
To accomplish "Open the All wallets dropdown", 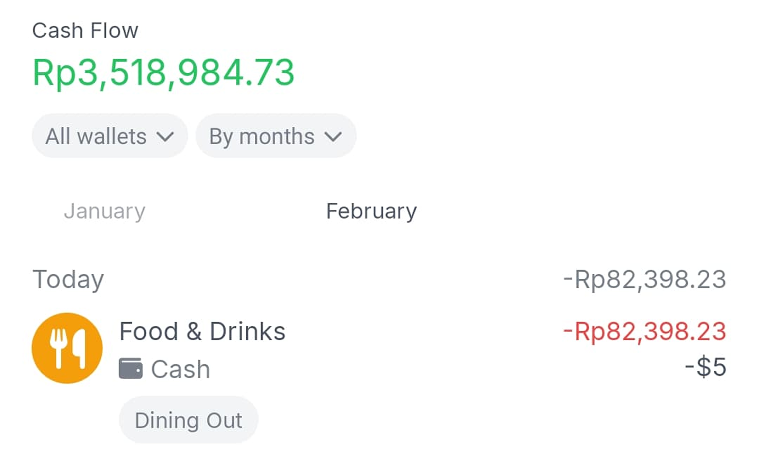I will 110,136.
